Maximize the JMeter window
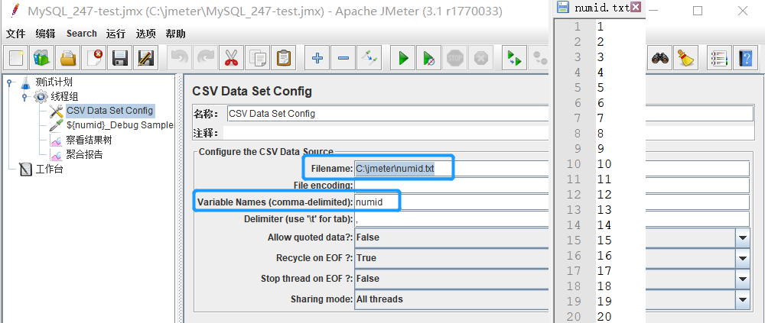This screenshot has width=765, height=323. tap(698, 10)
